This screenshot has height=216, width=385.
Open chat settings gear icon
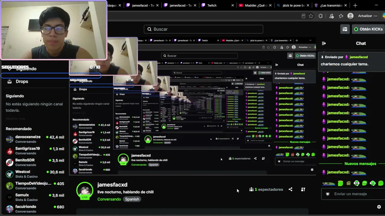click(x=379, y=207)
